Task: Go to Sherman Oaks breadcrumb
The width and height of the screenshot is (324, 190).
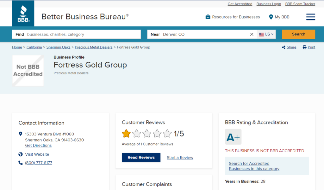Action: click(58, 47)
